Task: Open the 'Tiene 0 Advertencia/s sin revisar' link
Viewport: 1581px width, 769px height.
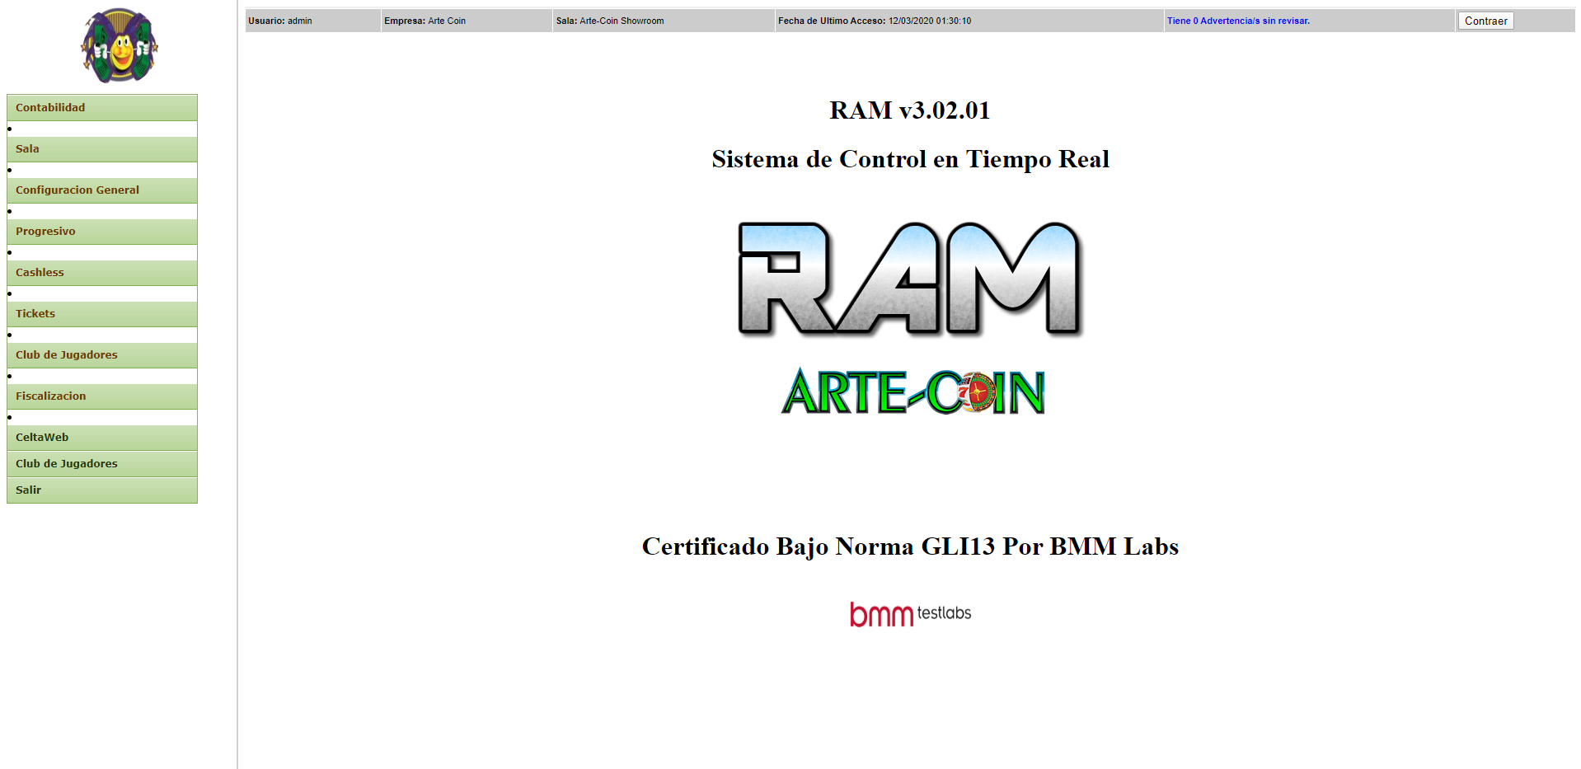Action: (1238, 21)
